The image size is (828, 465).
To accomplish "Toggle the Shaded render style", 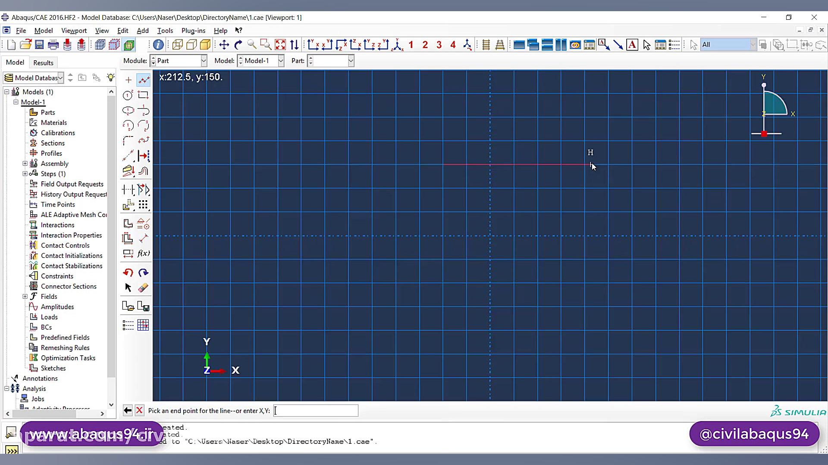I will [205, 45].
